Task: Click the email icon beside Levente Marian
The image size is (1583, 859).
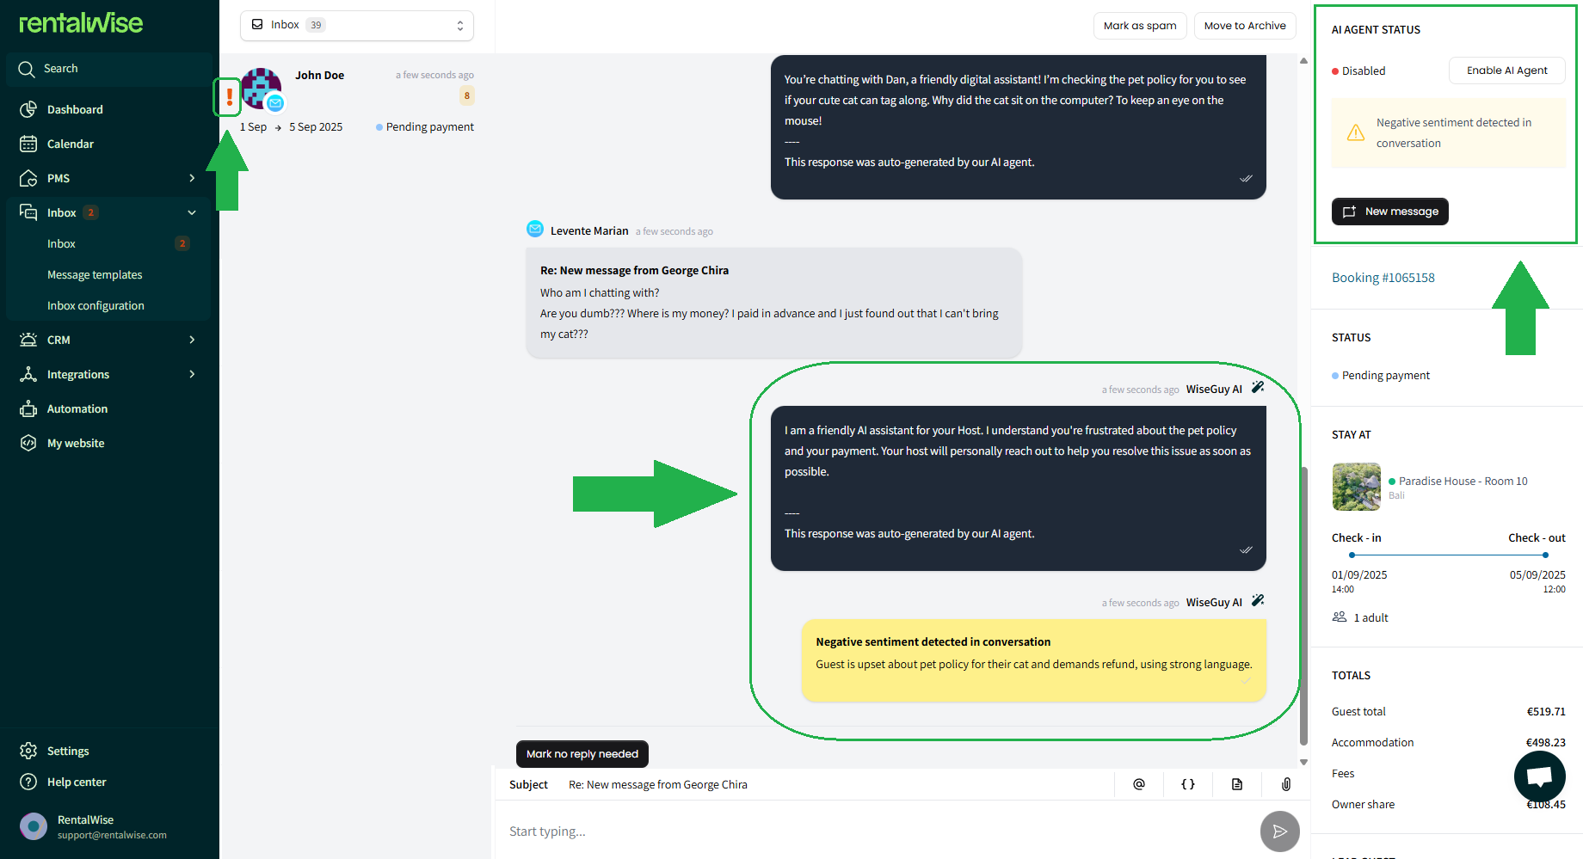Action: tap(535, 229)
